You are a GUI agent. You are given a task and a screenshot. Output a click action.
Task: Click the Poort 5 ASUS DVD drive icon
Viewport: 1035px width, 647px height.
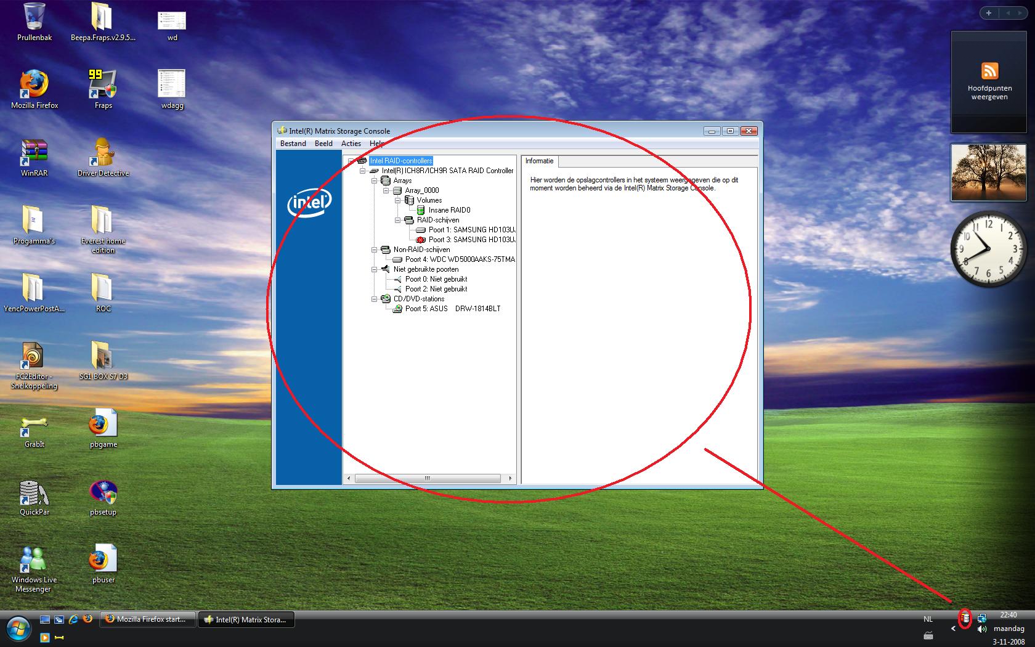coord(397,309)
